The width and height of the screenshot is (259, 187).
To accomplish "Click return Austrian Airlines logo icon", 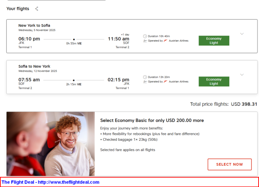I will 165,81.
